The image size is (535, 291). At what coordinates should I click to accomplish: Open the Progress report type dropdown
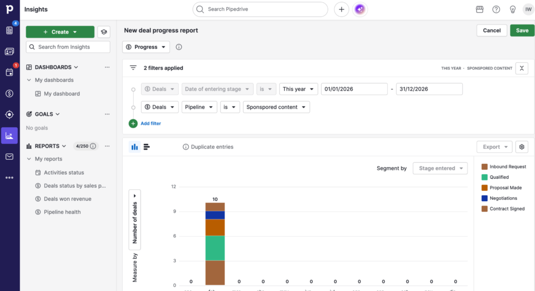(x=146, y=47)
